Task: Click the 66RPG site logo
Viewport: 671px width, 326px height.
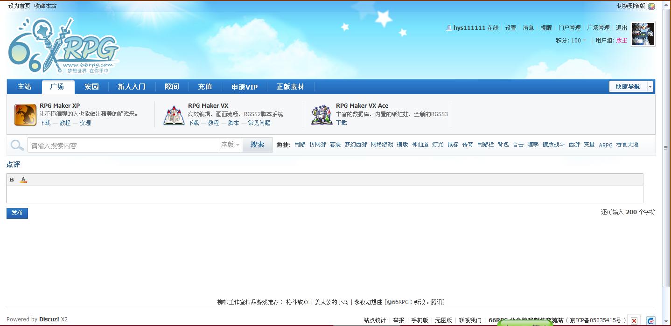Action: point(63,45)
